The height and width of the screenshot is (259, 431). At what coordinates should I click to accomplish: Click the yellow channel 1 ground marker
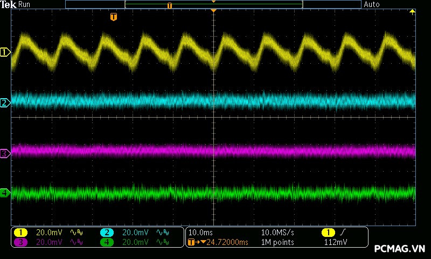coord(5,52)
